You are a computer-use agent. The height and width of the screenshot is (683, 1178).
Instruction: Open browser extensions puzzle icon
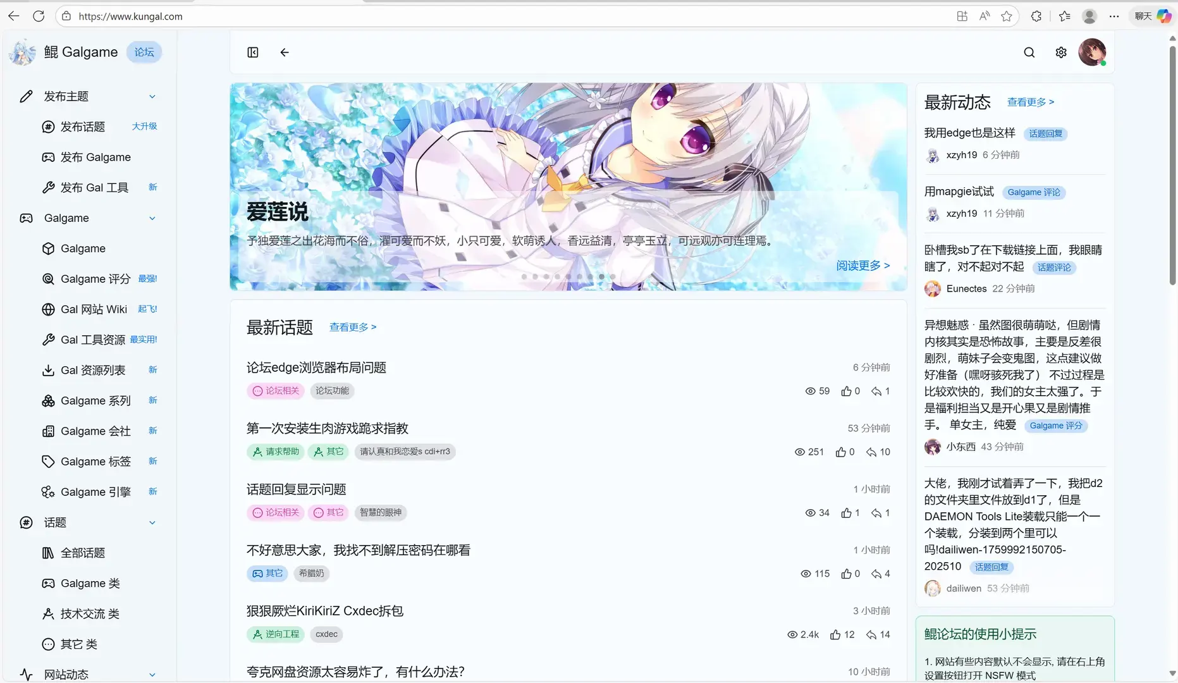tap(1036, 16)
